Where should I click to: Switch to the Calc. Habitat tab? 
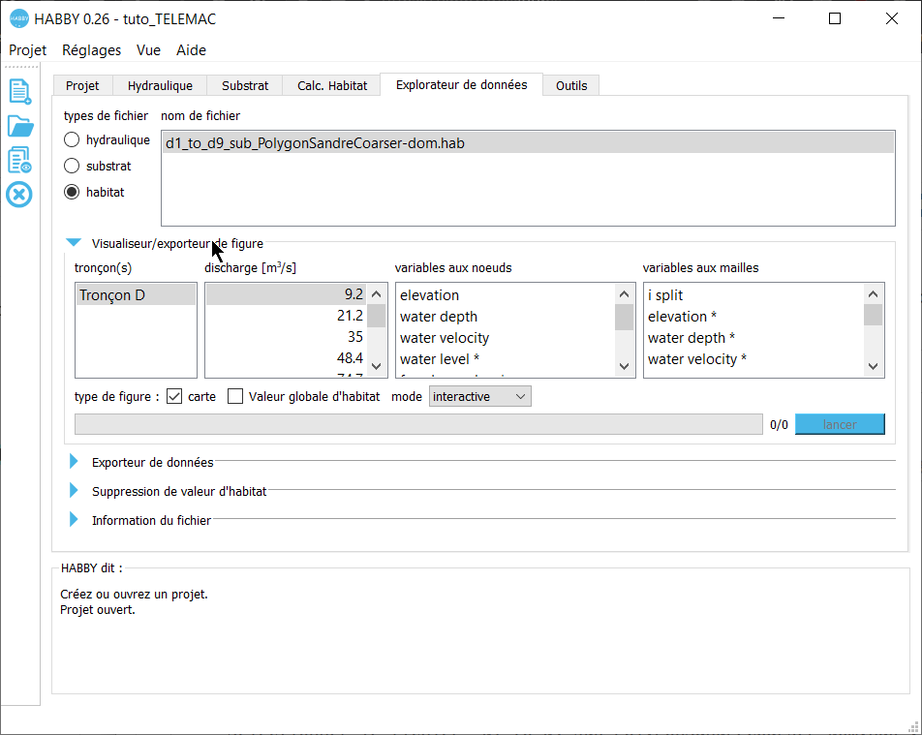tap(331, 85)
